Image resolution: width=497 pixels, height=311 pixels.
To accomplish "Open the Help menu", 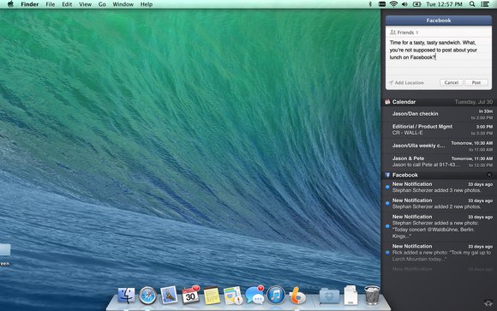I will coord(147,4).
